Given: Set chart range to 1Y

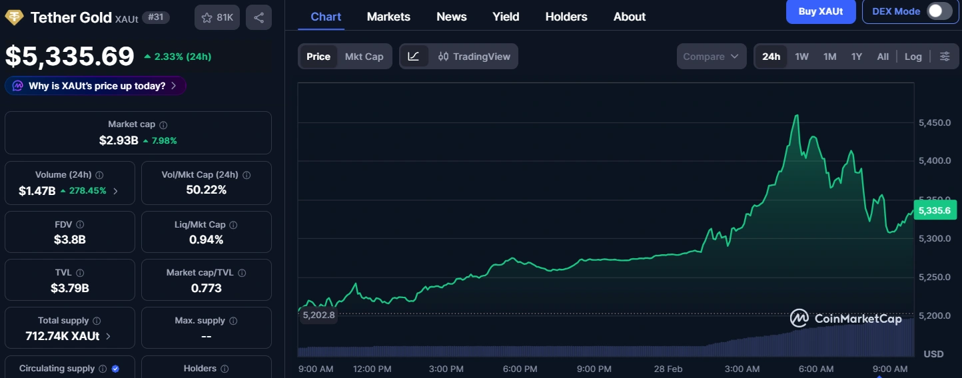Looking at the screenshot, I should click(x=857, y=57).
